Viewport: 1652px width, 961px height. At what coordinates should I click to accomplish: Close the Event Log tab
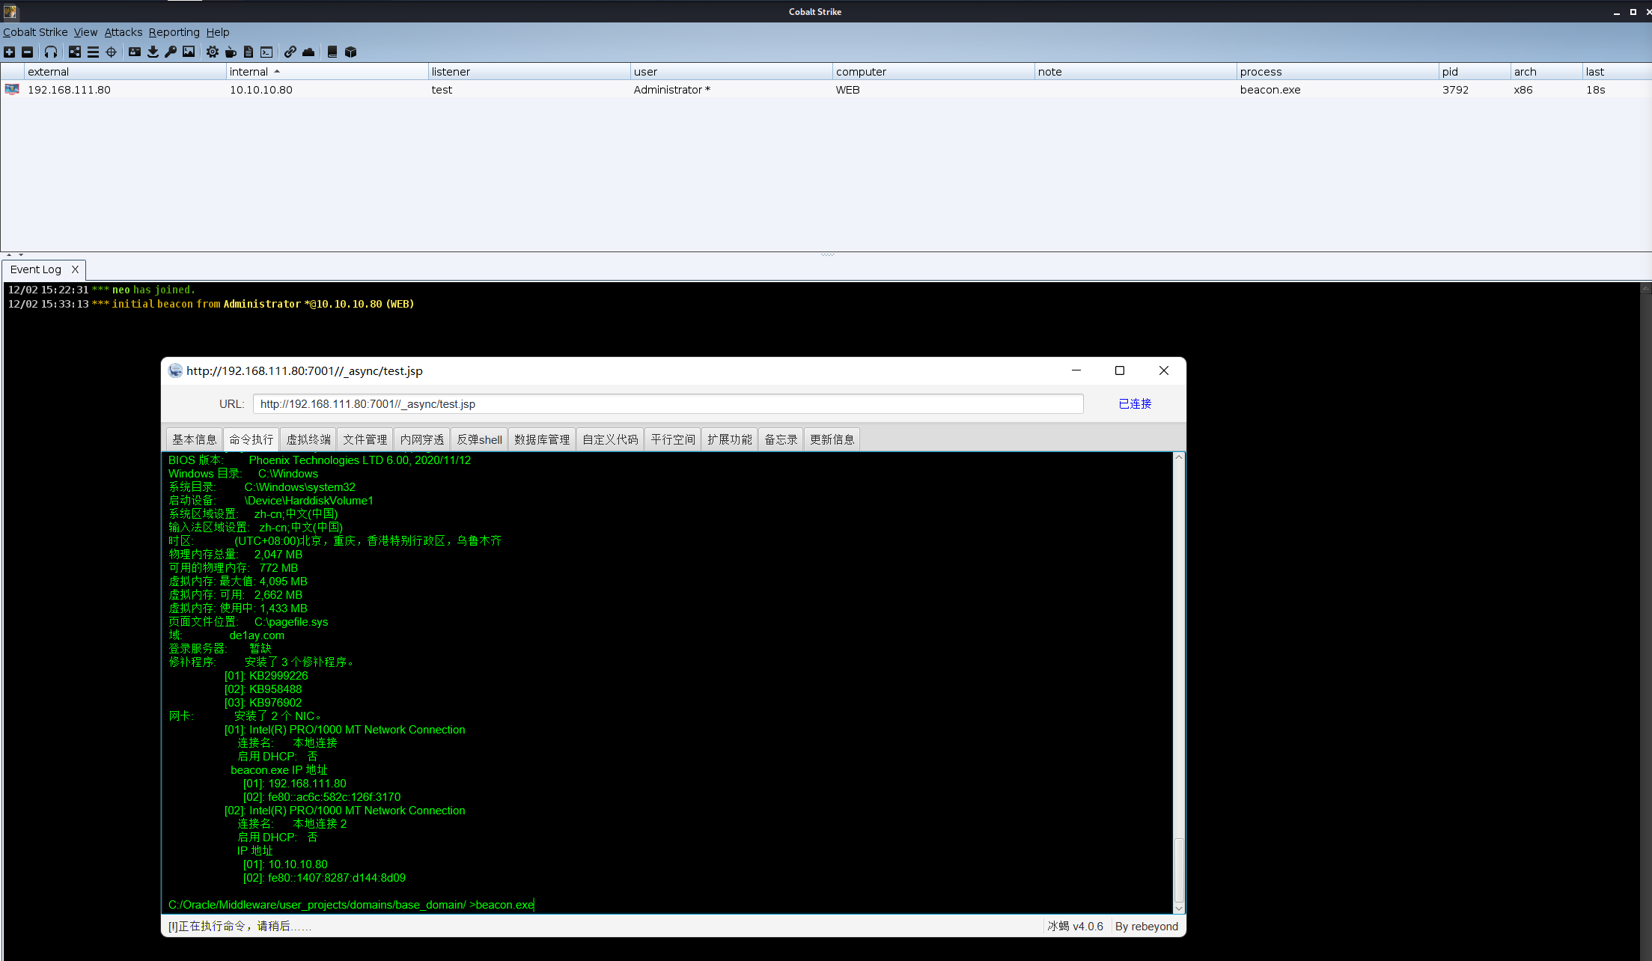75,269
